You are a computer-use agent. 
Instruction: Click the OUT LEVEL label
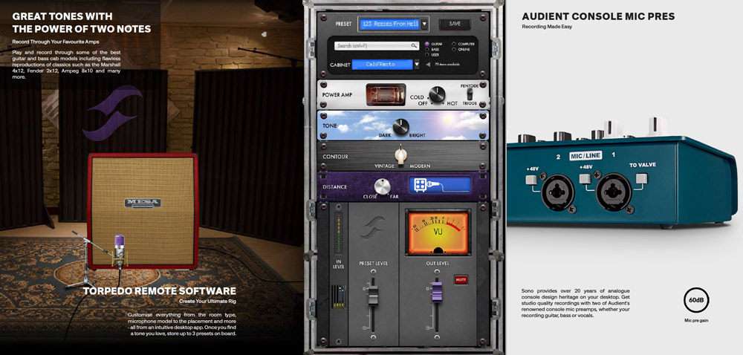tap(437, 264)
